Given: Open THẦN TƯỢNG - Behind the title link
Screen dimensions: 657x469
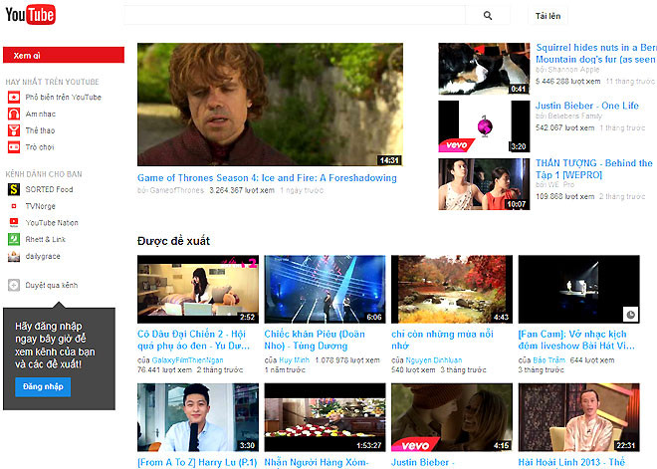Looking at the screenshot, I should tap(593, 169).
